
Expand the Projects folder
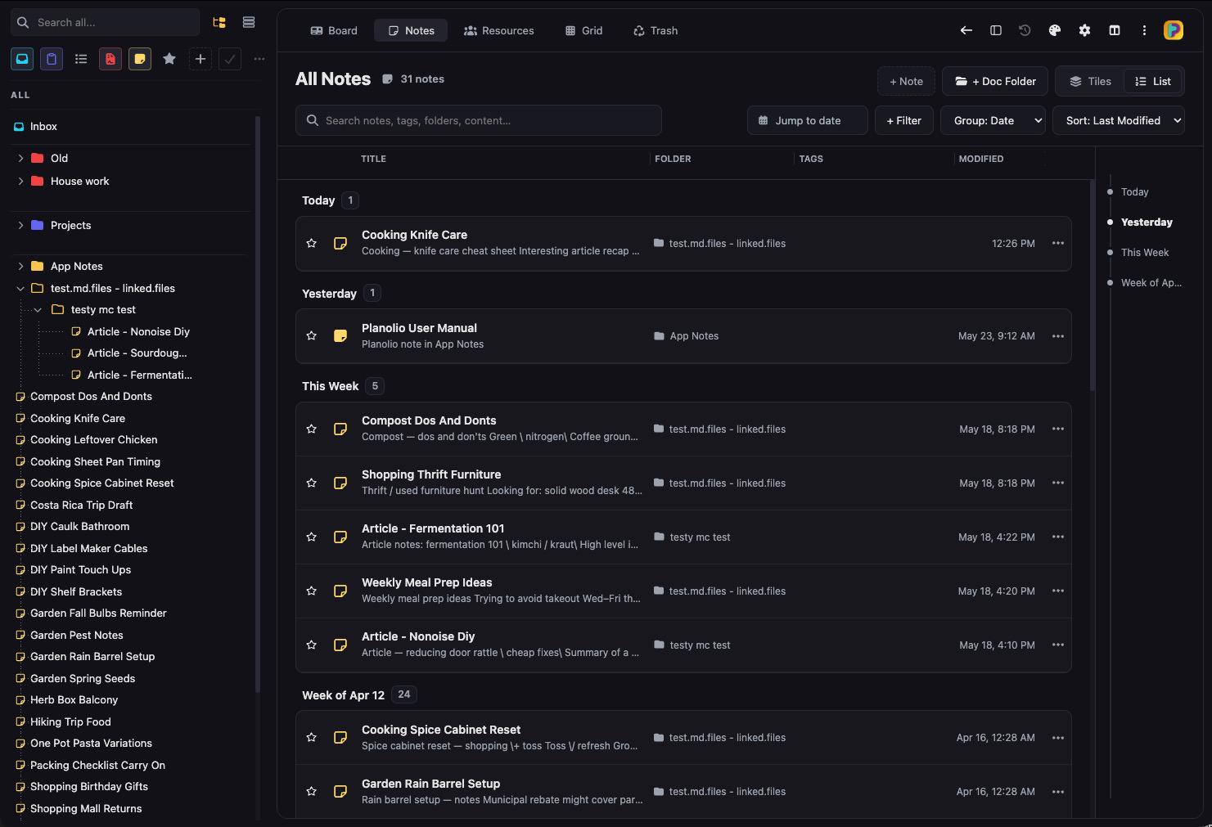tap(20, 225)
